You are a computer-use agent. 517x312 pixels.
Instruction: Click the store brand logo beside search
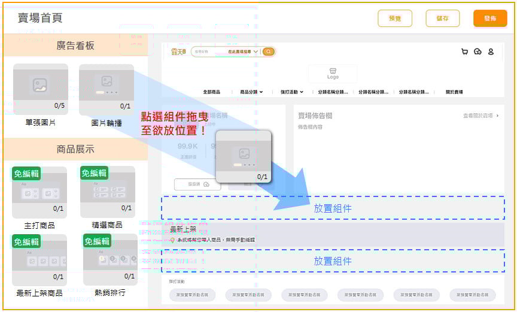178,52
